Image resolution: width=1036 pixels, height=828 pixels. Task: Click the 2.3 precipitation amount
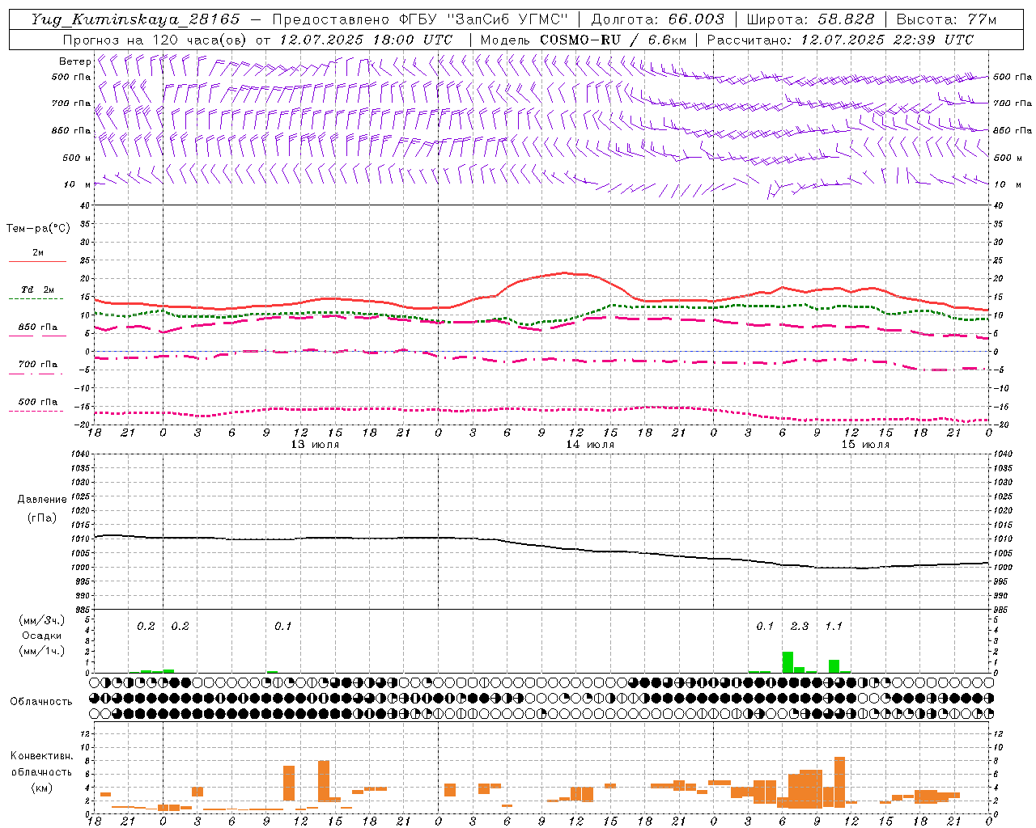point(800,627)
